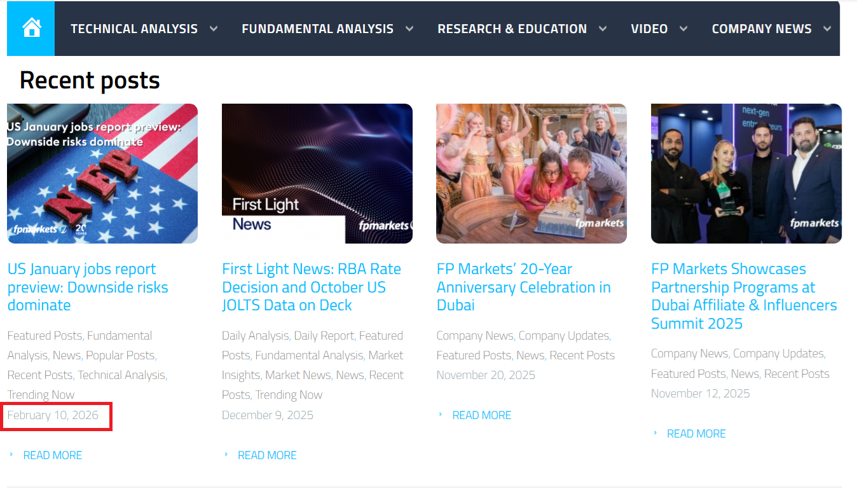The height and width of the screenshot is (496, 857).
Task: Click the 'November 20, 2025' date text
Action: (486, 375)
